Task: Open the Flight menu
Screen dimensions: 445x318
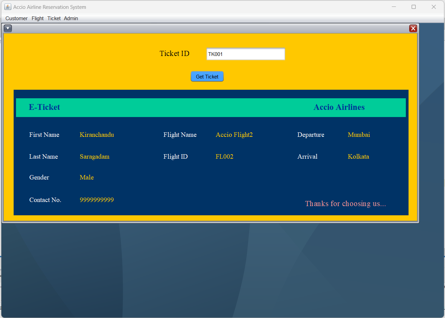Action: pyautogui.click(x=37, y=18)
